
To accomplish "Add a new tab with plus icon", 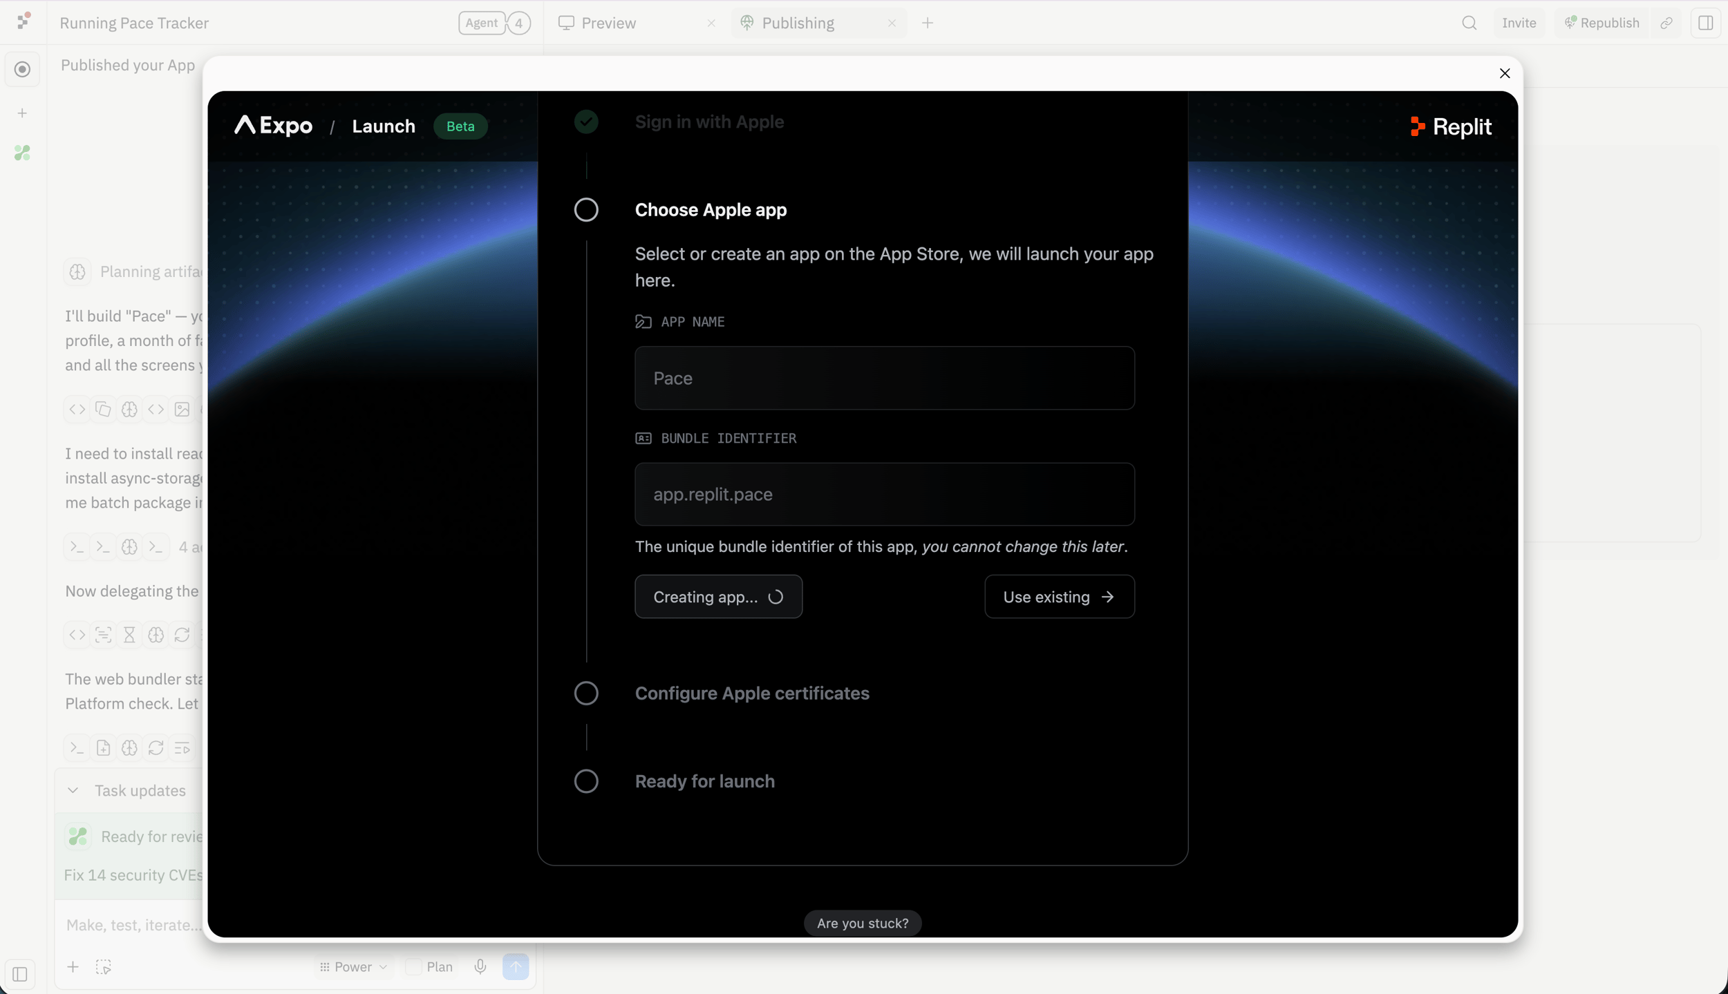I will point(927,23).
